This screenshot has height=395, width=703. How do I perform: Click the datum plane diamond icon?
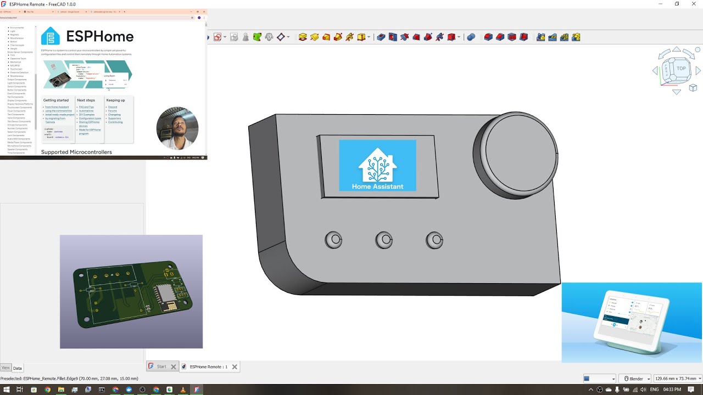pos(281,37)
